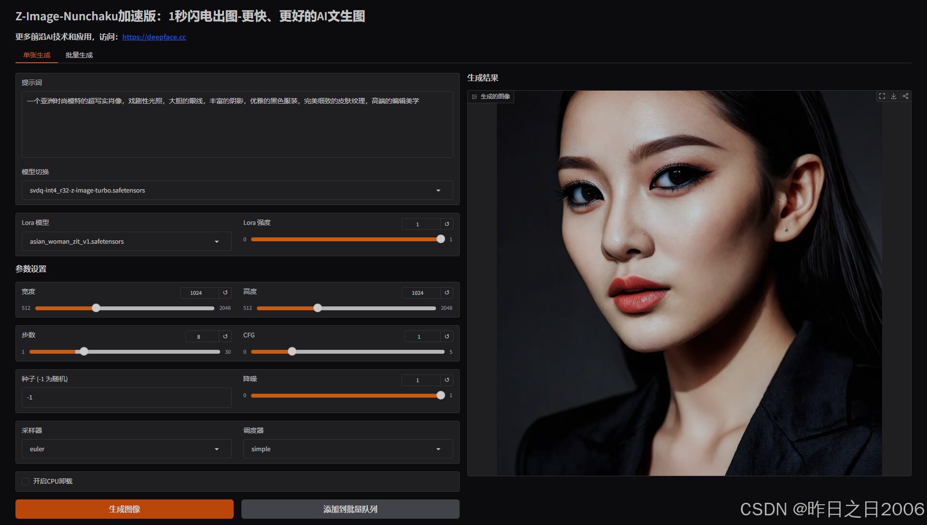Reset 降噪 value with reset icon
Viewport: 927px width, 525px height.
coord(447,380)
